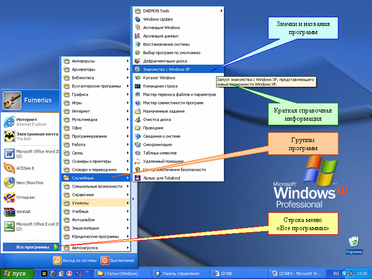The height and width of the screenshot is (279, 372).
Task: Expand the Мультимедиа group arrow
Action: tap(127, 120)
